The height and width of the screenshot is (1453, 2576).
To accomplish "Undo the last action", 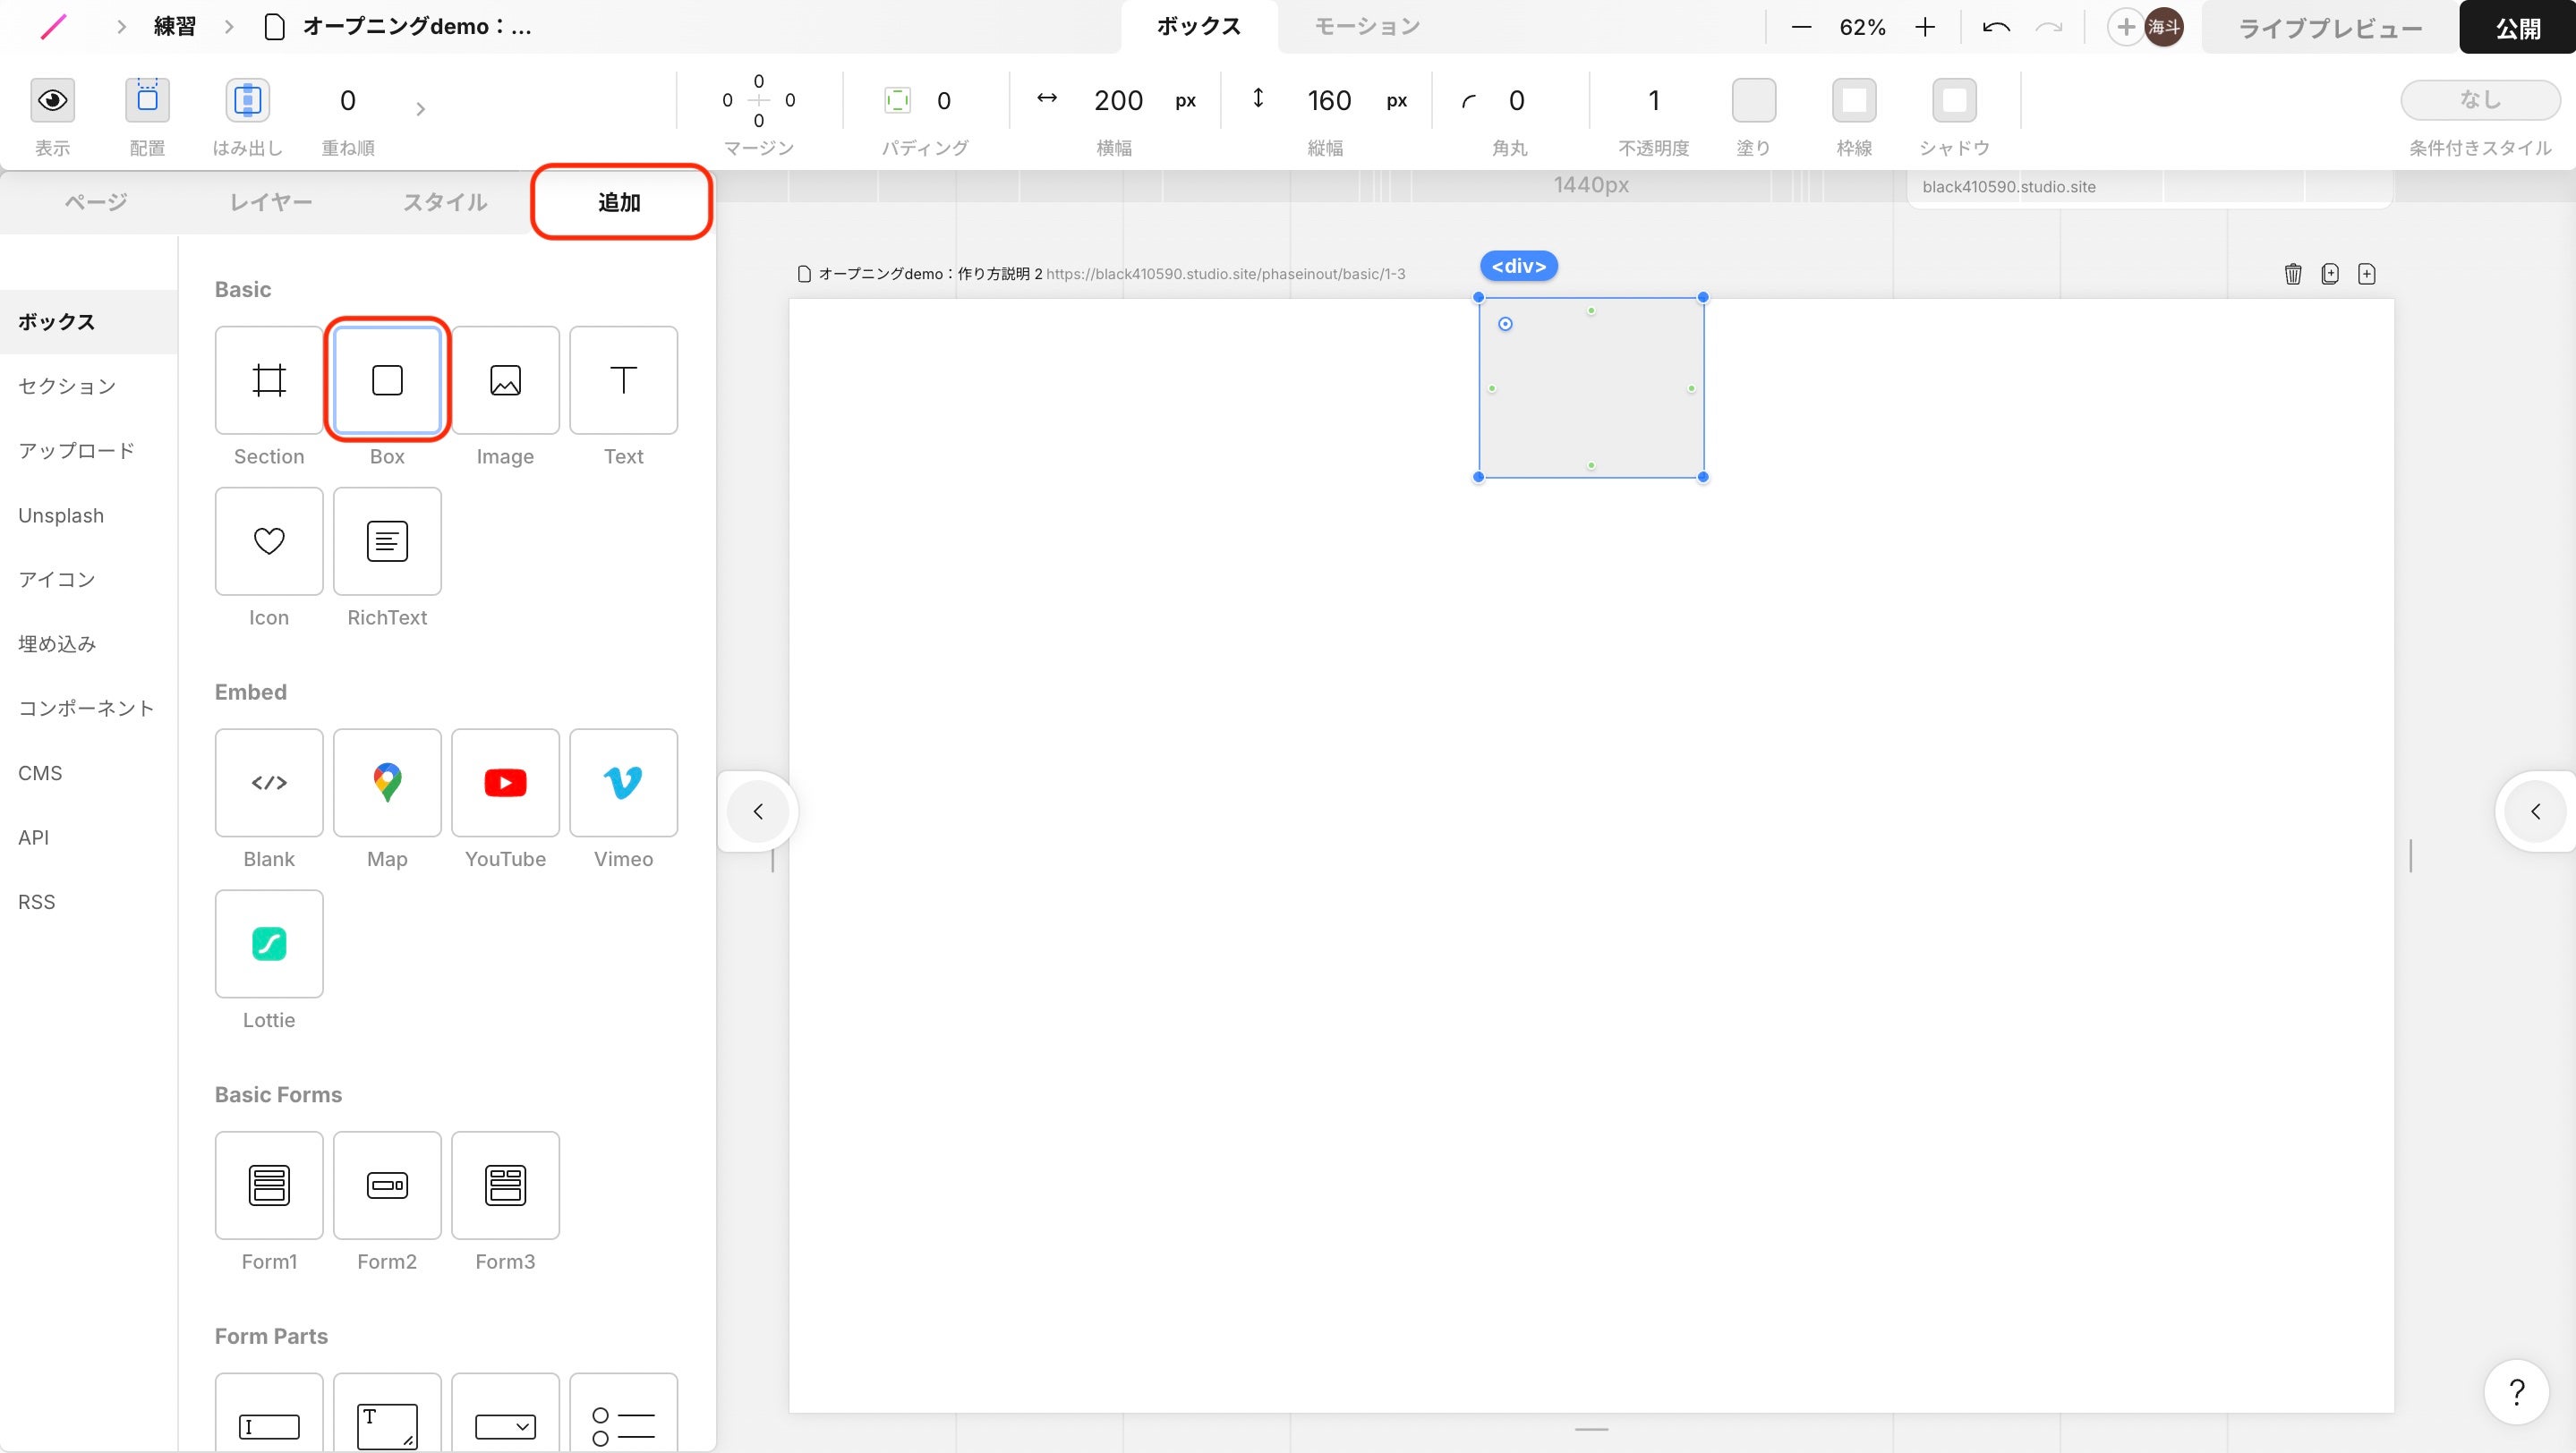I will click(x=1995, y=28).
